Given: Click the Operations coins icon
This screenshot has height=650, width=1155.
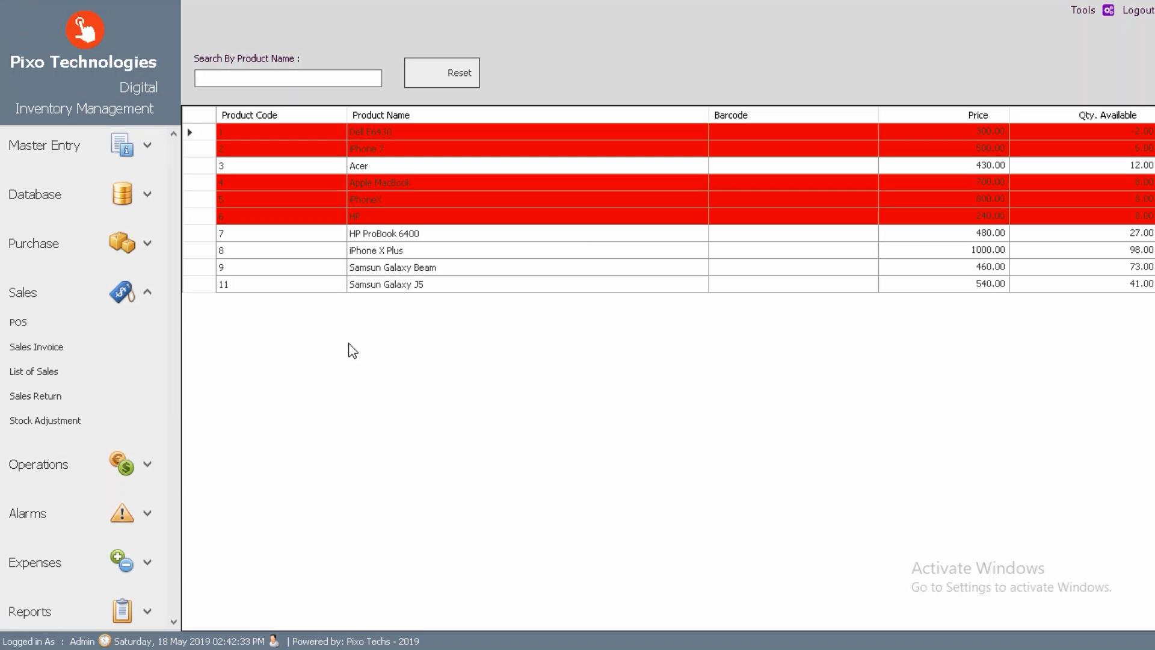Looking at the screenshot, I should pos(122,464).
